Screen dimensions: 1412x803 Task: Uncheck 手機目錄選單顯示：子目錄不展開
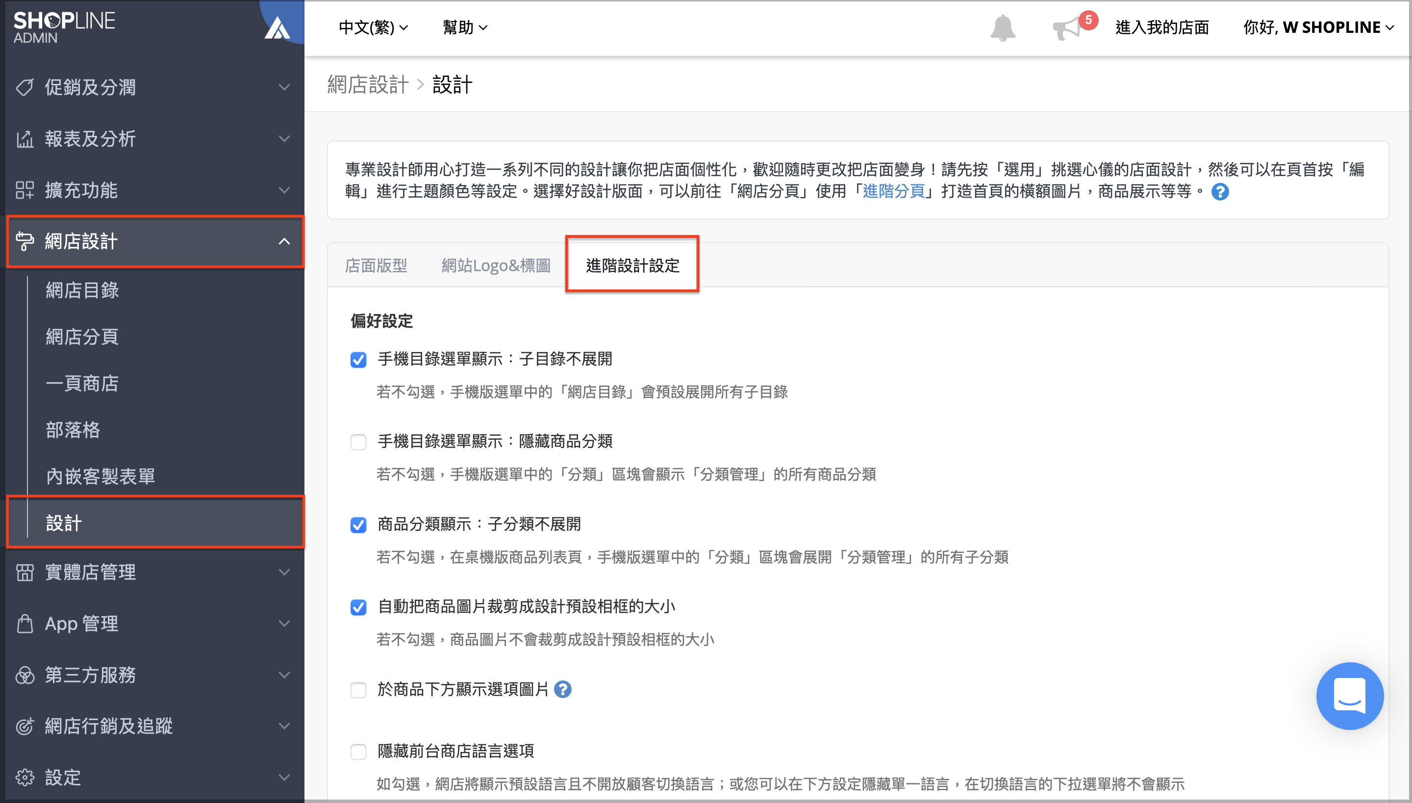358,360
